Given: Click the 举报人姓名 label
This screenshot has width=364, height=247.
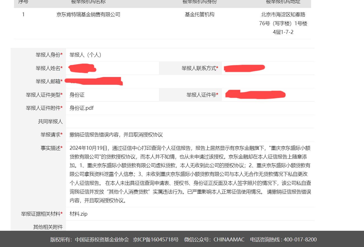Looking at the screenshot, I should coord(49,68).
